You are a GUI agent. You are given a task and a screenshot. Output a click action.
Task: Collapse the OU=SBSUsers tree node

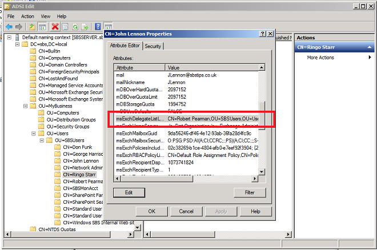[41, 140]
